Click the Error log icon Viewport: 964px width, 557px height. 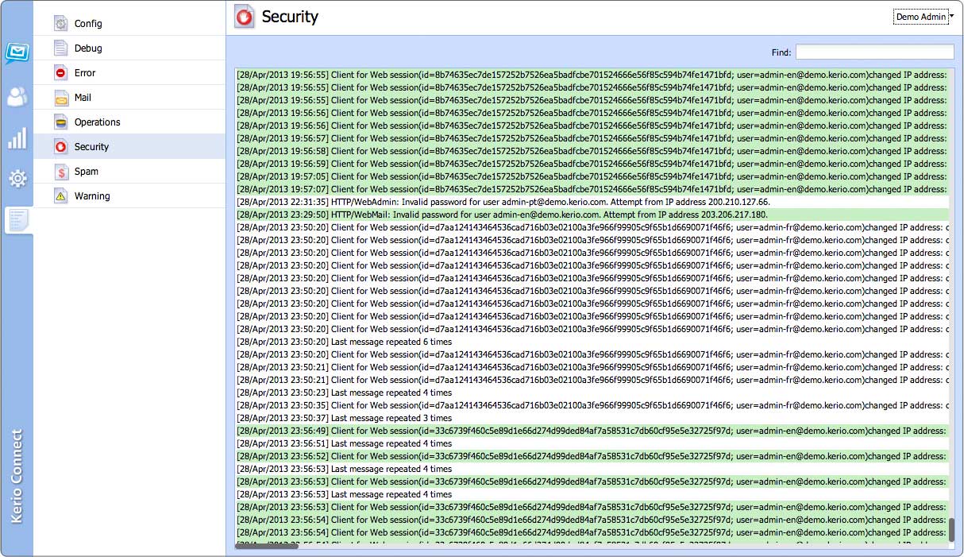point(61,73)
